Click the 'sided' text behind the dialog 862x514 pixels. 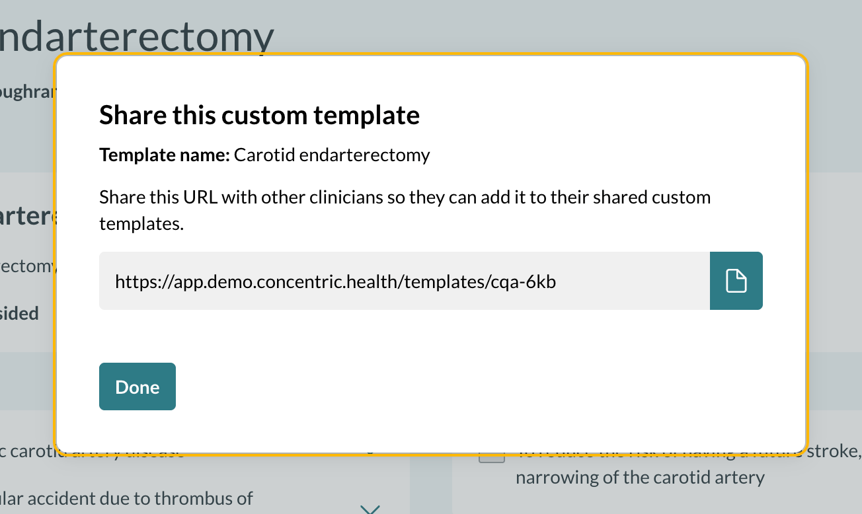[20, 313]
